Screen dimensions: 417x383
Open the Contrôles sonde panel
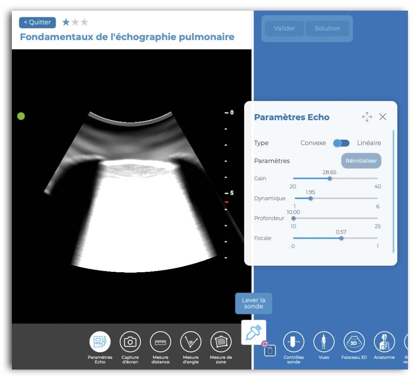(x=294, y=342)
